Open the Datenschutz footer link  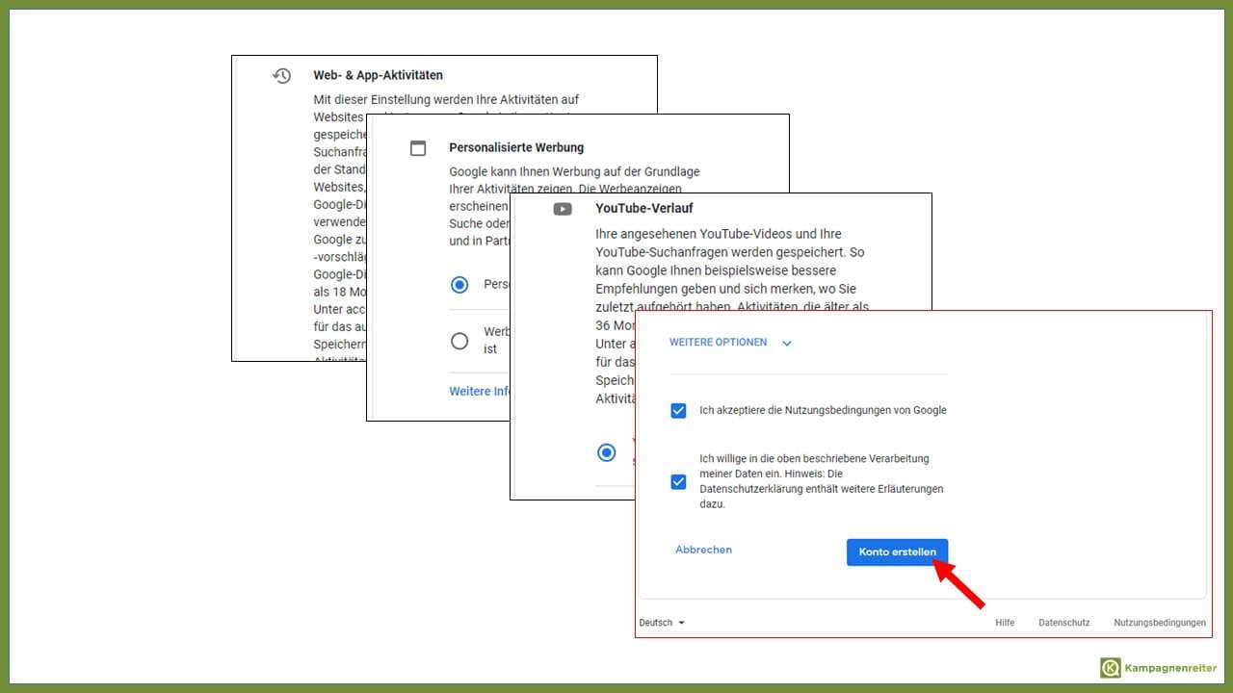[1064, 623]
